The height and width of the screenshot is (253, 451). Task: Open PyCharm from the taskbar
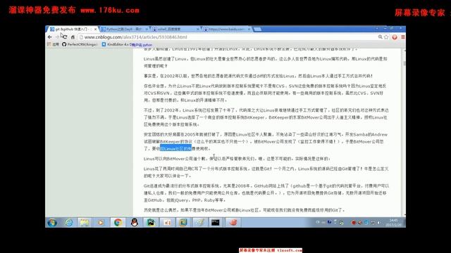(x=151, y=222)
